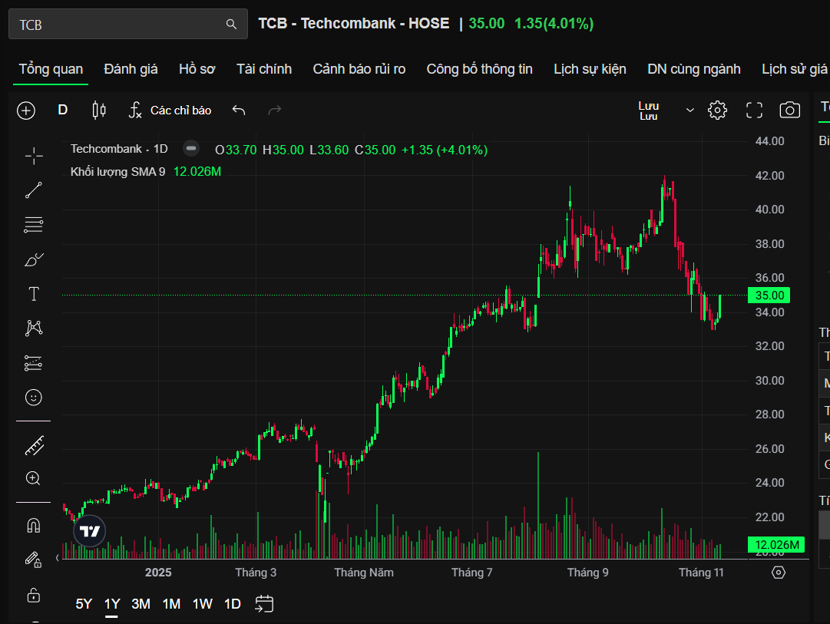Select the crosshair cursor tool

(x=34, y=157)
